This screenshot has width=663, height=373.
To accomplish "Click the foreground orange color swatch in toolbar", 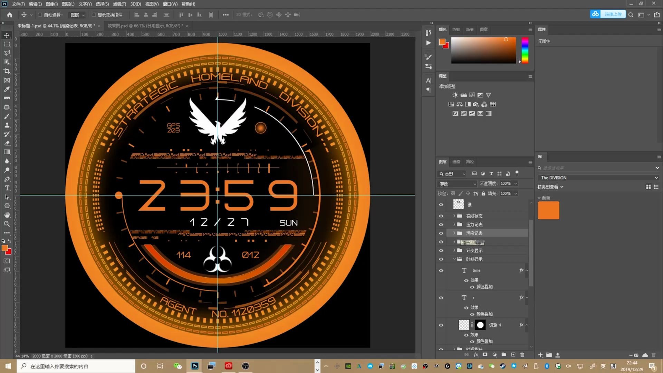I will click(x=5, y=248).
